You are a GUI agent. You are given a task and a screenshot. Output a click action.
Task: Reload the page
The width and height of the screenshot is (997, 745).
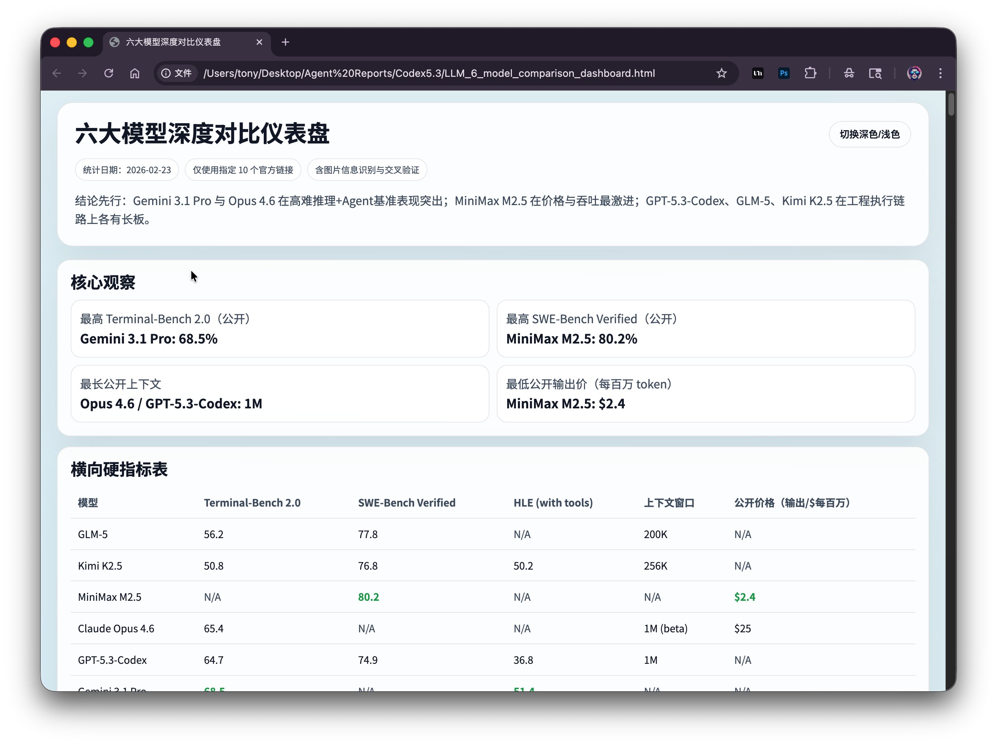point(109,73)
